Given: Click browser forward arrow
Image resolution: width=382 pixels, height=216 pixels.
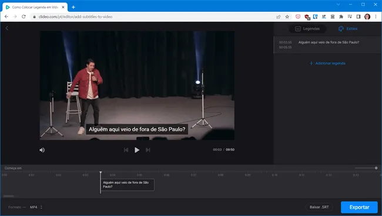Looking at the screenshot, I should tap(15, 17).
